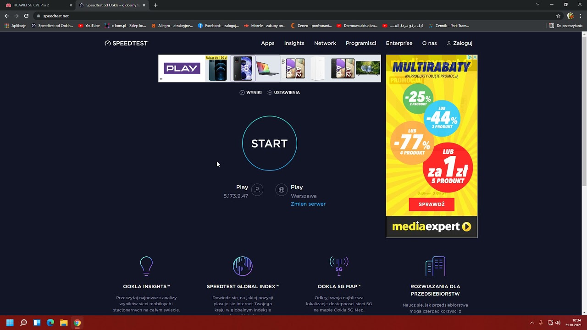Click the browser Forward arrow
Screen dimensions: 587x330
[x=17, y=16]
